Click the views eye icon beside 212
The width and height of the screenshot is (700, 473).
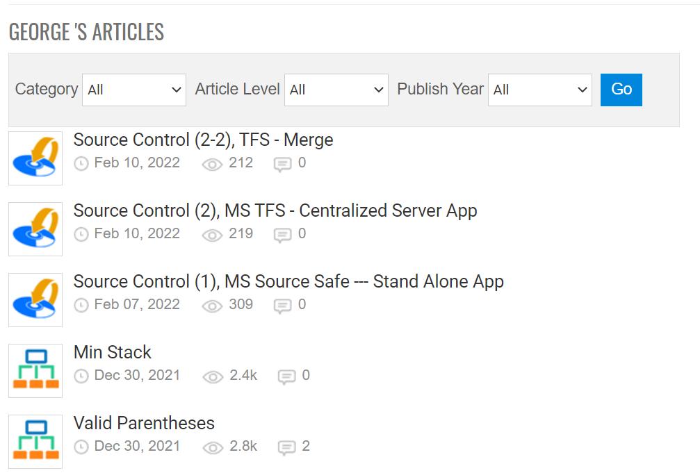212,164
